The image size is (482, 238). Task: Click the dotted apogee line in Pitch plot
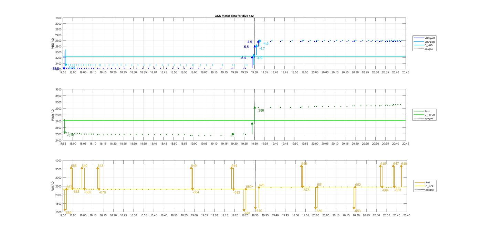[255, 115]
